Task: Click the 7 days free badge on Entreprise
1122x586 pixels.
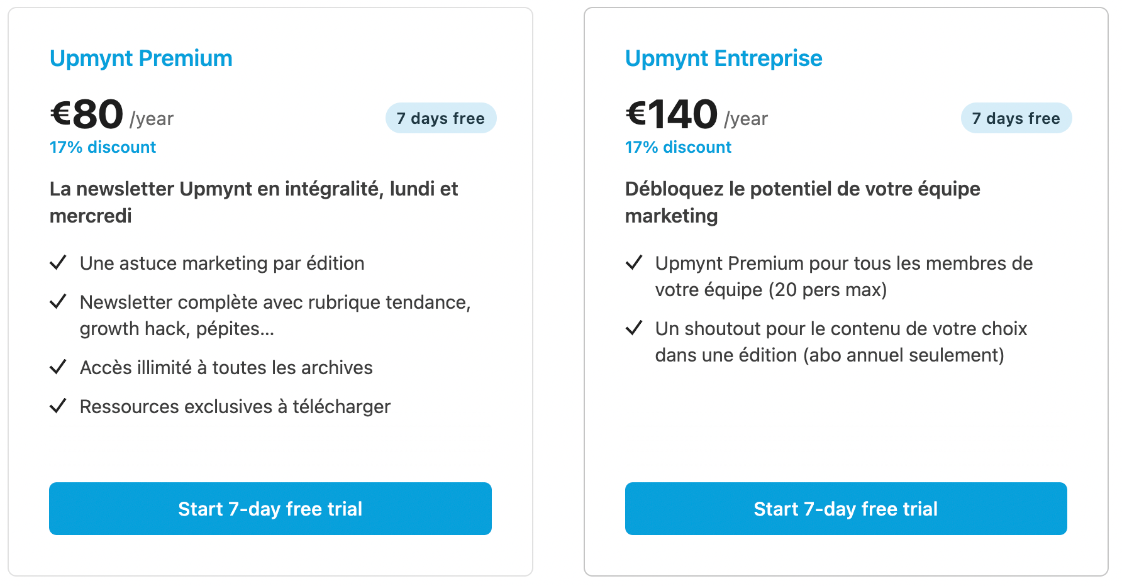Action: (1016, 118)
